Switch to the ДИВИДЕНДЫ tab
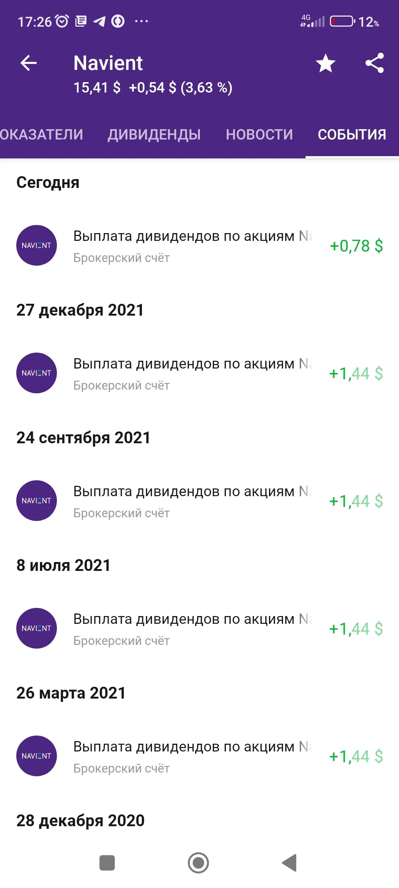Viewport: 399px width, 888px height. [x=154, y=134]
